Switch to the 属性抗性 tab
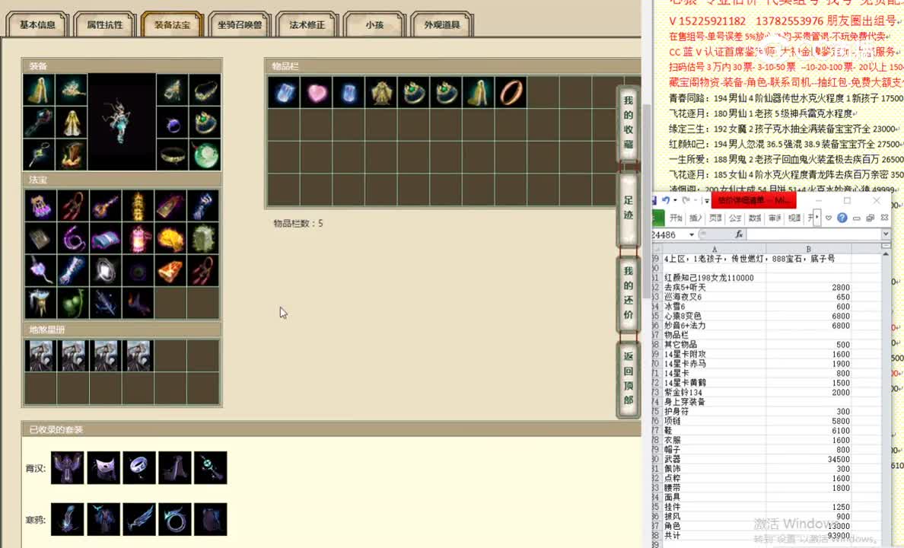904x548 pixels. point(104,24)
